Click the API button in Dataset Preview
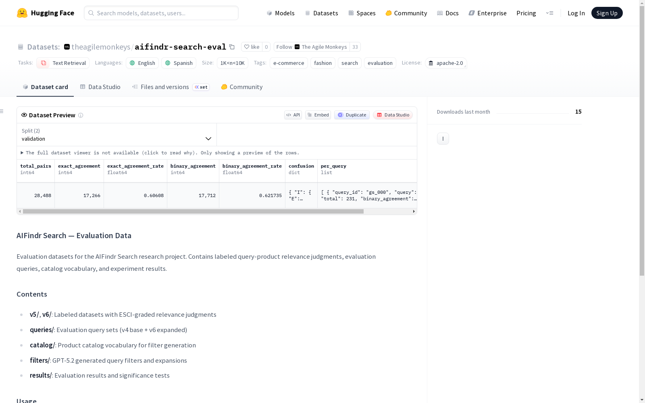 click(293, 115)
